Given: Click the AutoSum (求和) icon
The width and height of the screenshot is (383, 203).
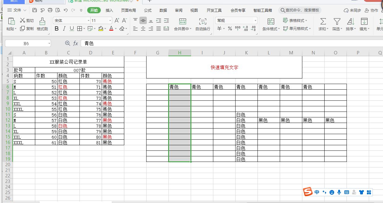Looking at the screenshot, I should [x=323, y=21].
